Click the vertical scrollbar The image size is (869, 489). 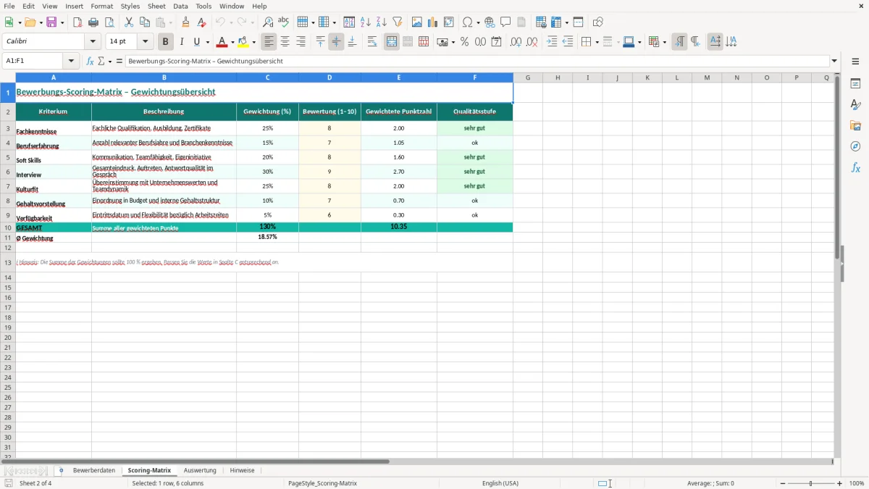coord(837,264)
